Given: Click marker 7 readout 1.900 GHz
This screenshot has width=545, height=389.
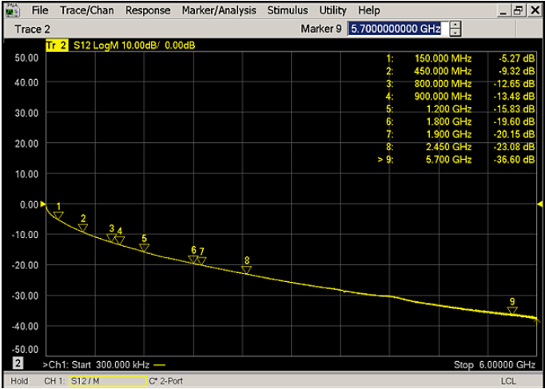Looking at the screenshot, I should click(x=451, y=134).
